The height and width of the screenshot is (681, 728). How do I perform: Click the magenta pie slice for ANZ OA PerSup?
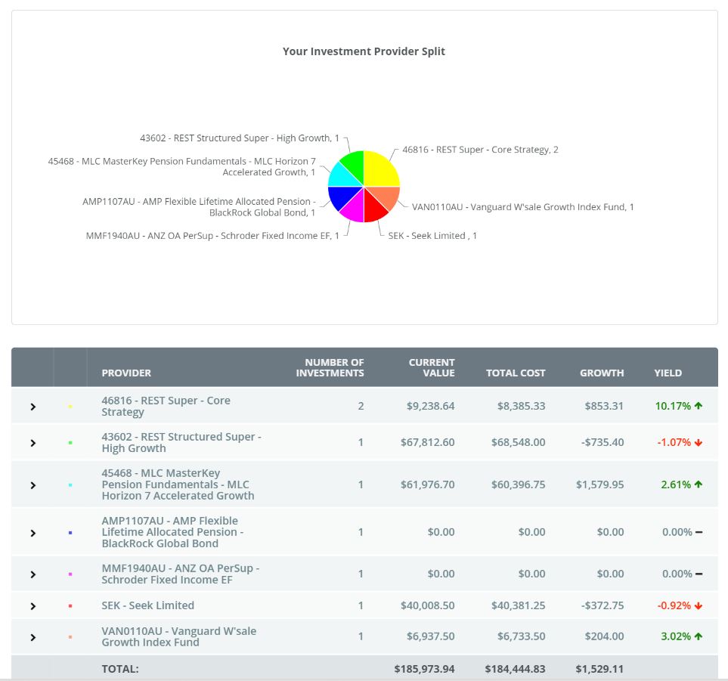pos(352,209)
